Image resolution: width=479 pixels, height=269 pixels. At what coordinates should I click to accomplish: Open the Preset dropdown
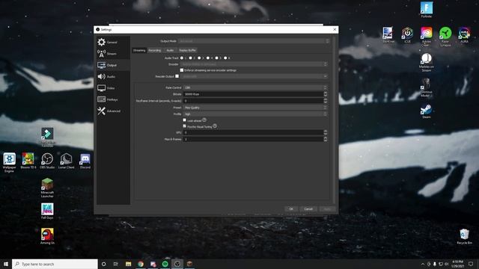tap(255, 108)
